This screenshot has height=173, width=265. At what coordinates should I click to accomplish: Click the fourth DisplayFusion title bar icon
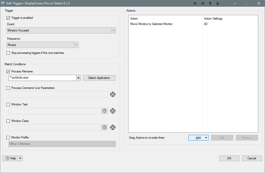click(218, 3)
